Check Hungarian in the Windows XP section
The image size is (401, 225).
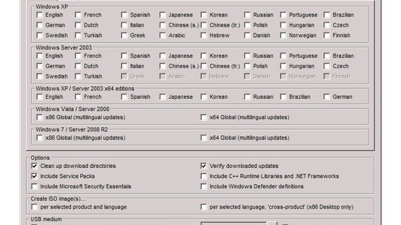click(283, 25)
